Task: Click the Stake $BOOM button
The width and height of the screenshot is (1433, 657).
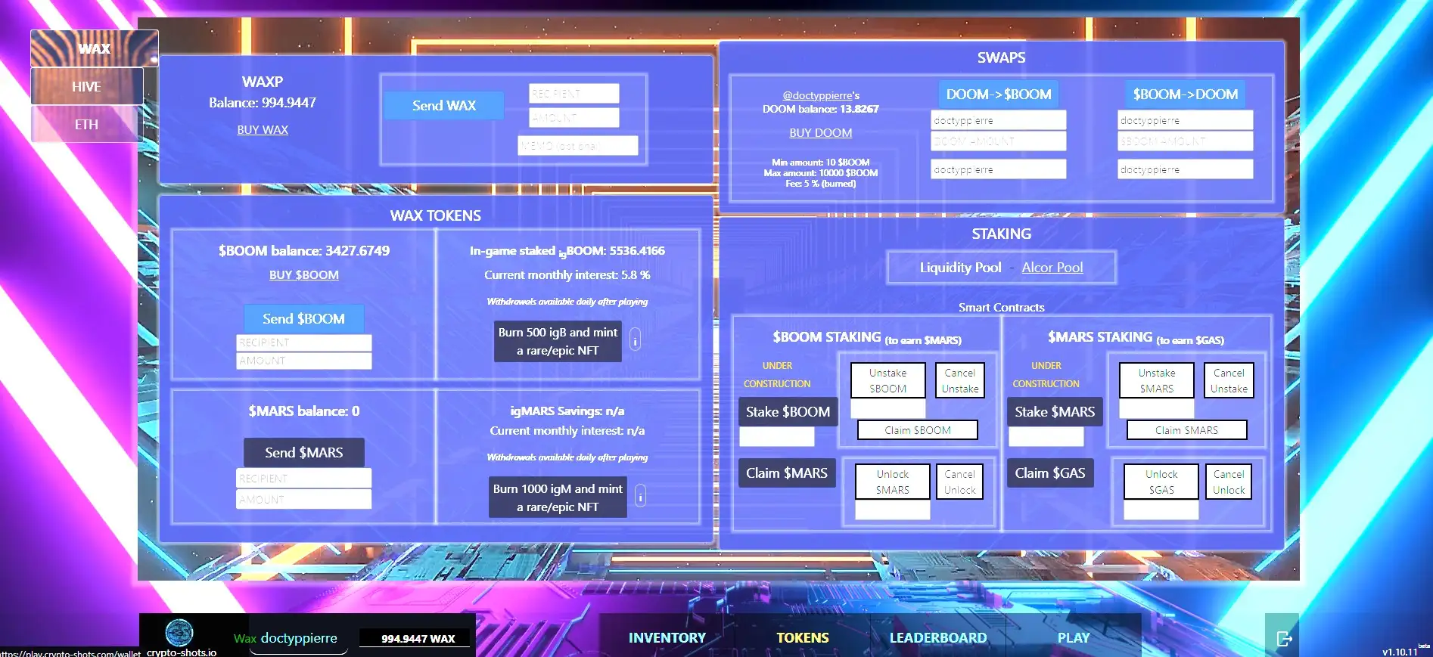Action: click(788, 412)
